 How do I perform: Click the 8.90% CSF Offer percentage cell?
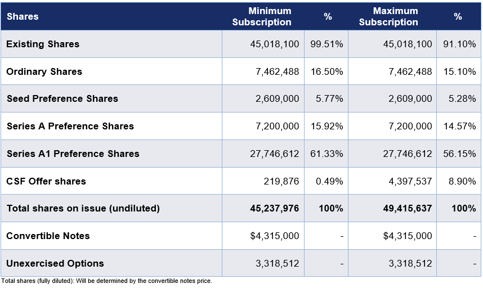tap(462, 181)
